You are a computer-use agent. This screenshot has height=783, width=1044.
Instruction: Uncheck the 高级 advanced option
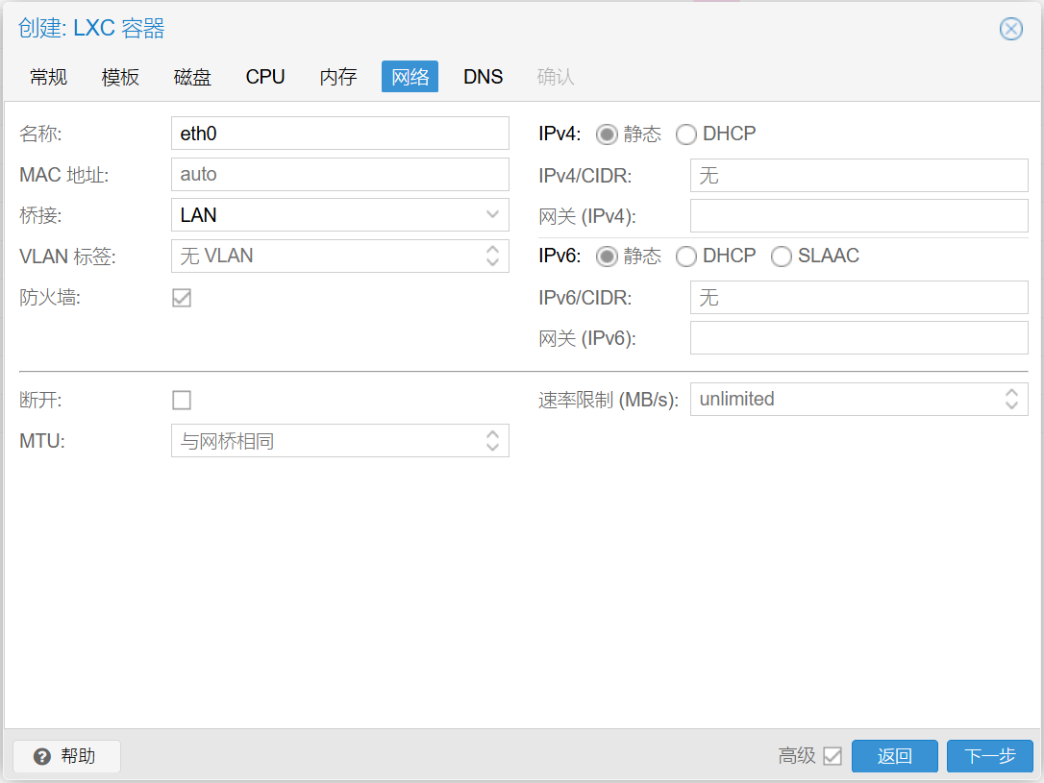pyautogui.click(x=833, y=756)
